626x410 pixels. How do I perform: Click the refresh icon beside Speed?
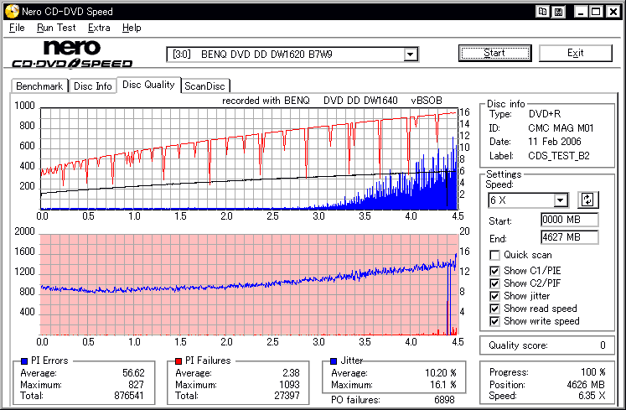pos(587,200)
